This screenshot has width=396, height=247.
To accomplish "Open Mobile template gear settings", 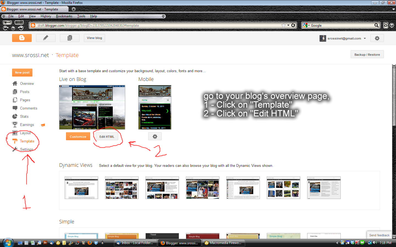I will coord(155,136).
